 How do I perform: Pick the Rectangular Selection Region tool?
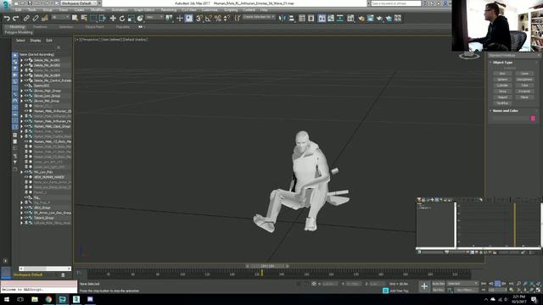coord(93,18)
